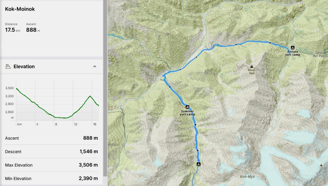The height and width of the screenshot is (186, 328).
Task: Click the Elevation mountain icon in panel header
Action: click(x=8, y=66)
